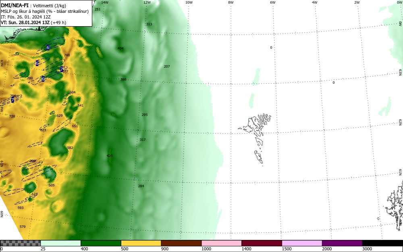
Task: Select the 6W longitude label
Action: tap(273, 2)
